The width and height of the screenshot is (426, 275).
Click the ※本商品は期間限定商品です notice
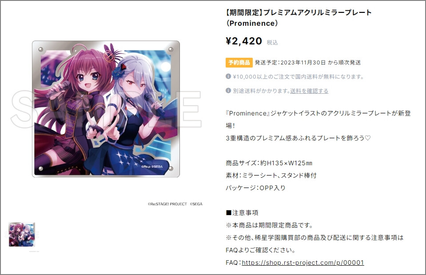click(x=270, y=225)
